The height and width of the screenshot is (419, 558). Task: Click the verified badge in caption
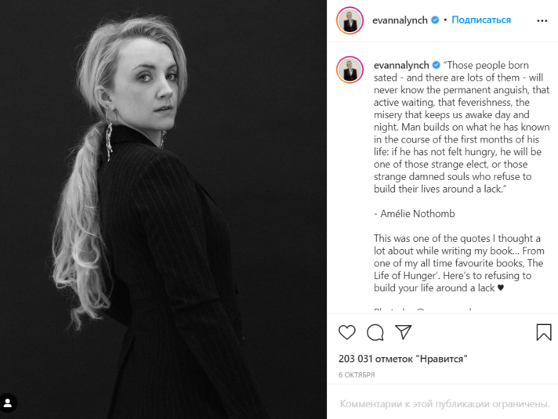pyautogui.click(x=436, y=65)
